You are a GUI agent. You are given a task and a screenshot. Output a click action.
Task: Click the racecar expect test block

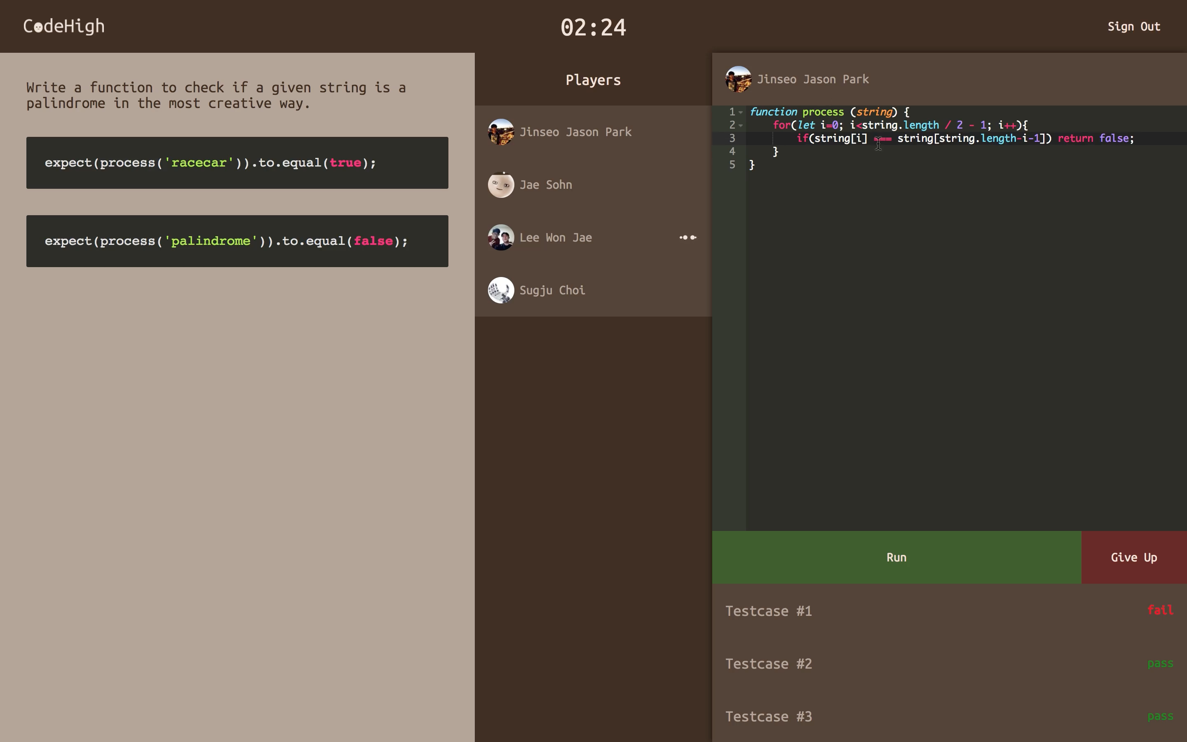237,163
